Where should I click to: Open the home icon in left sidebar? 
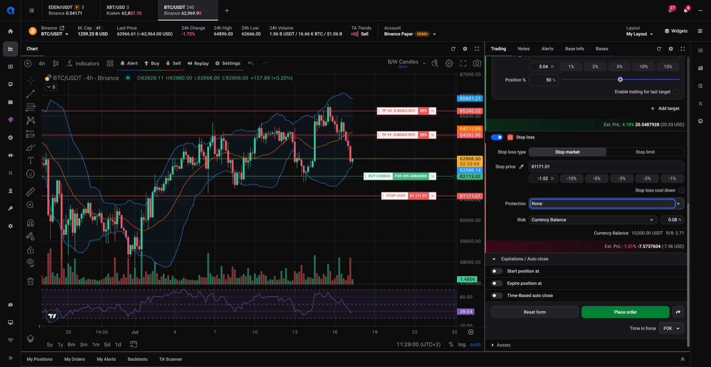[10, 31]
